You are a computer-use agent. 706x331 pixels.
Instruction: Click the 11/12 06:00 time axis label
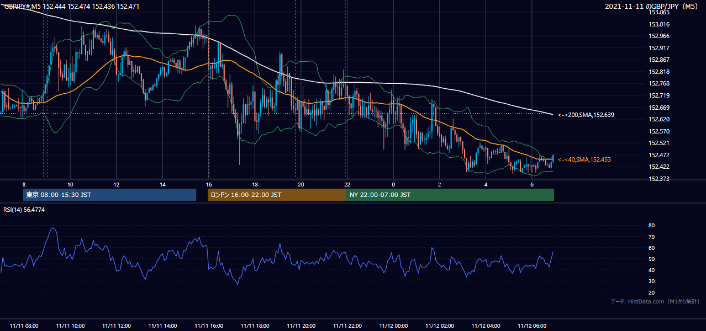[x=531, y=326]
